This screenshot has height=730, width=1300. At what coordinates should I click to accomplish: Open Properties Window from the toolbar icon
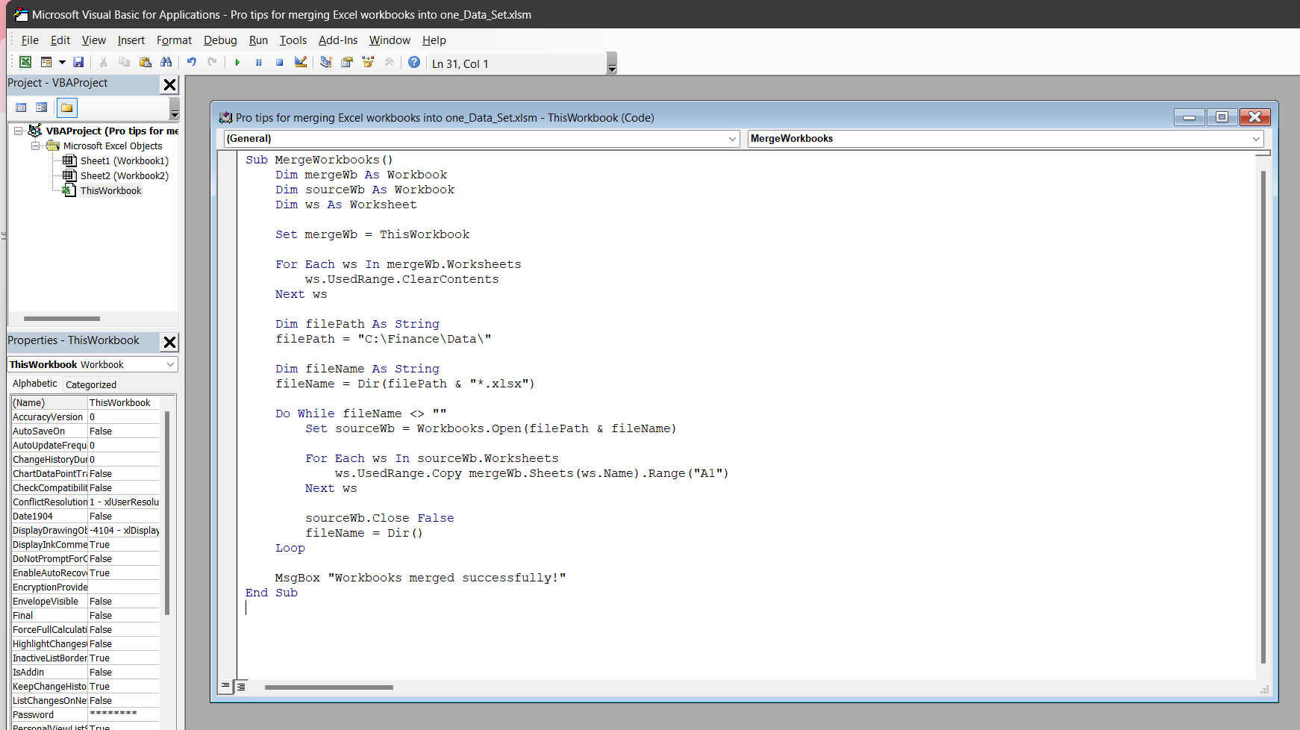point(347,63)
